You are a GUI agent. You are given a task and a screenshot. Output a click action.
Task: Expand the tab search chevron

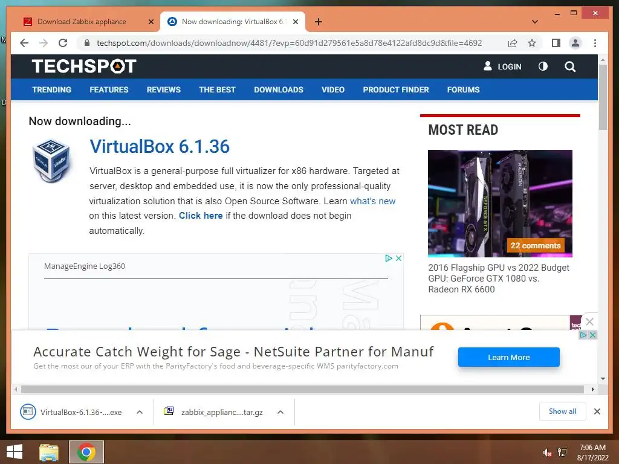[x=534, y=22]
